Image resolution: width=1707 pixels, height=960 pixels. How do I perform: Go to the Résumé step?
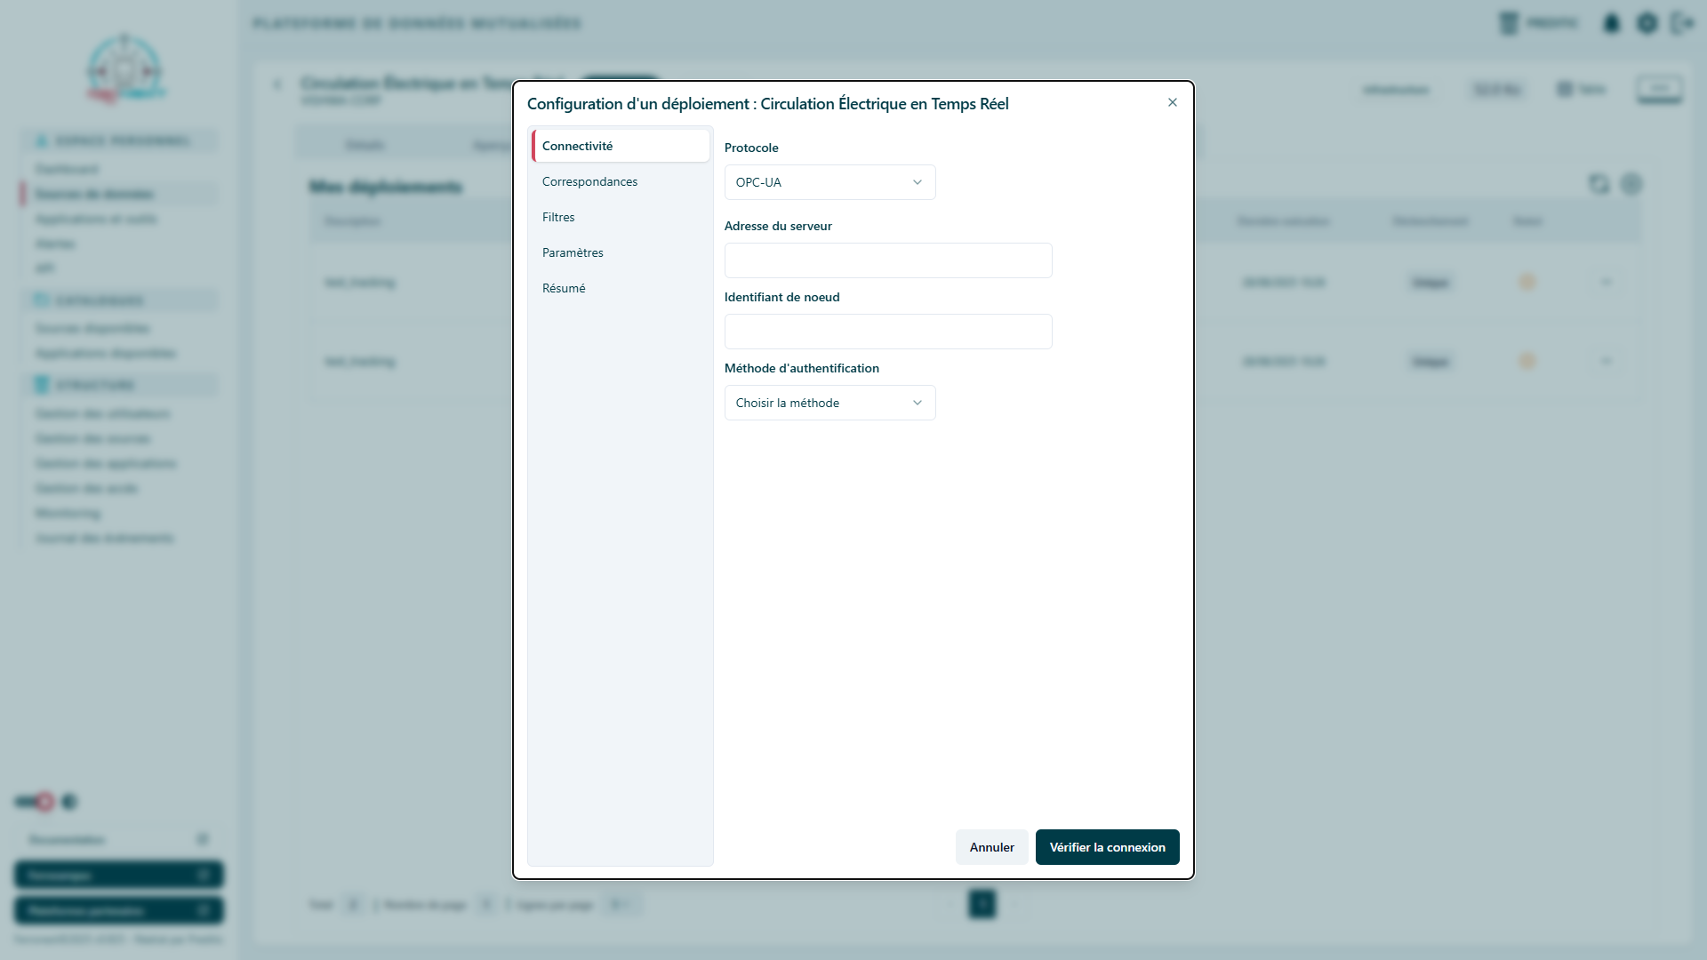pyautogui.click(x=621, y=288)
